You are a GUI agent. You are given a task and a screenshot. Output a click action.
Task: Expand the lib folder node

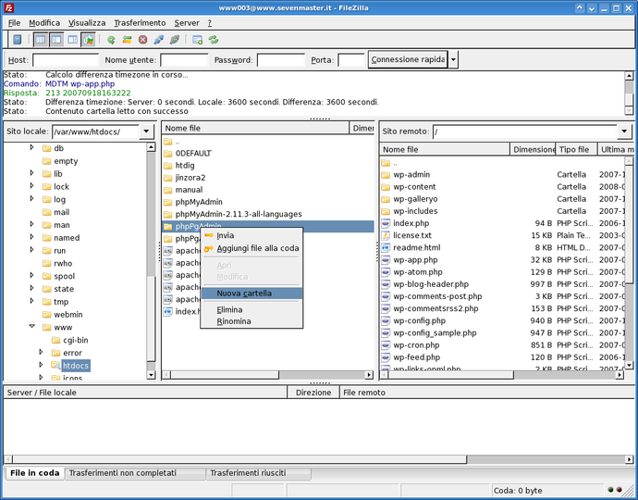tap(31, 173)
